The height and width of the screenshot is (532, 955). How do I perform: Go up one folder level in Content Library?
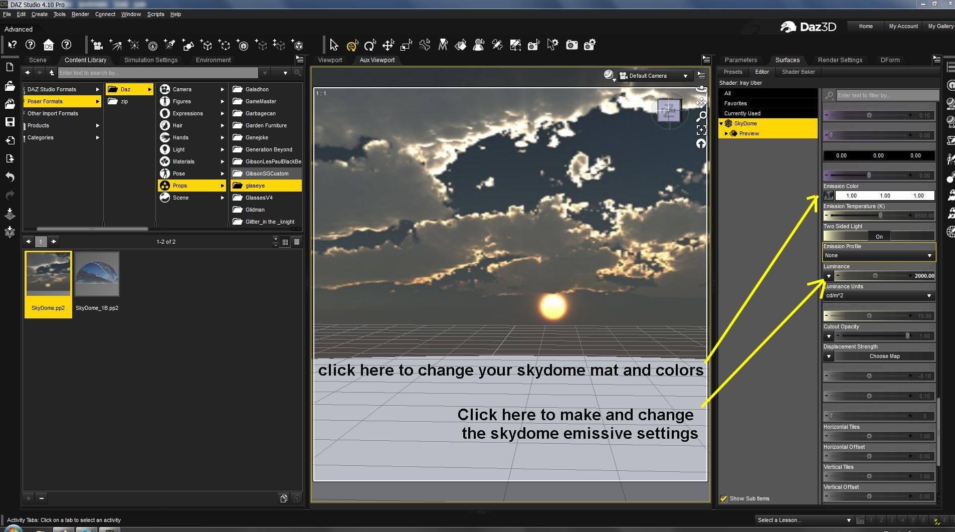(52, 73)
